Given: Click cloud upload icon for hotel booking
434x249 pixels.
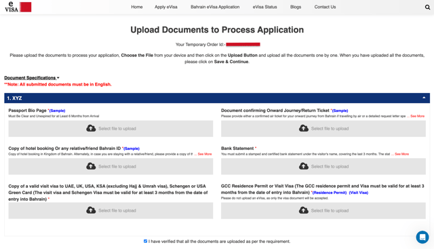Looking at the screenshot, I should click(x=91, y=166).
